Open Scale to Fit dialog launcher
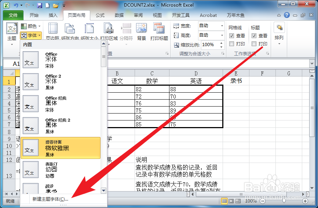This screenshot has height=208, width=318. [223, 53]
